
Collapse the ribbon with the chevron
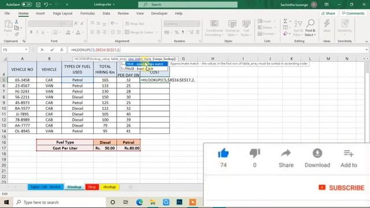367,41
